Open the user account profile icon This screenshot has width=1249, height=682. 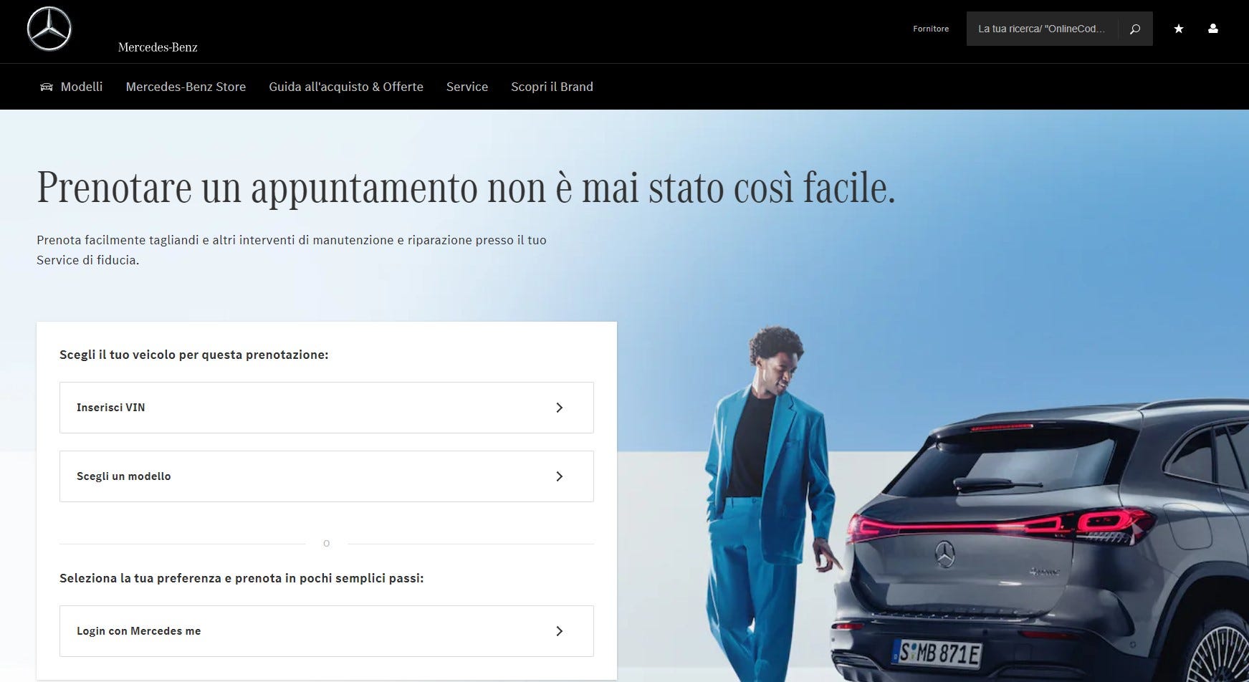click(1213, 29)
